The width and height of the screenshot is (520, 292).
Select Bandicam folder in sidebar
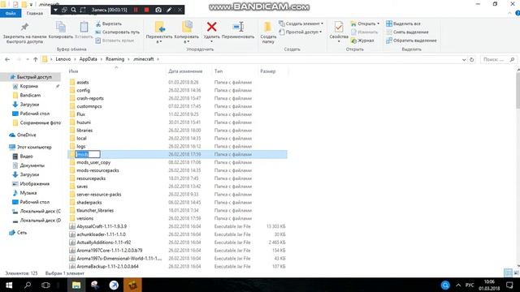coord(30,96)
